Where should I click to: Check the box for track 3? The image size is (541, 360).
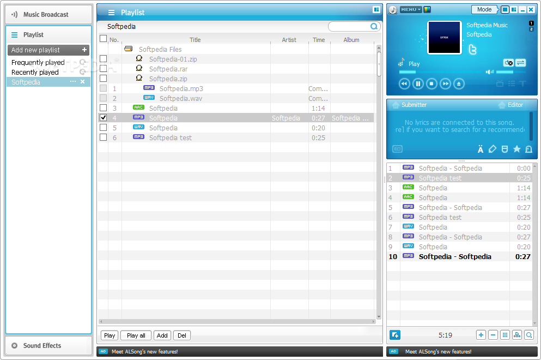pyautogui.click(x=103, y=108)
